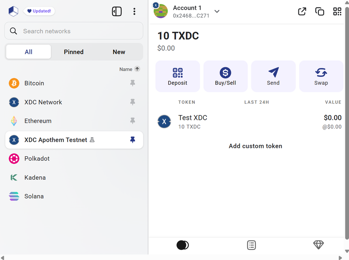Viewport: 349px width, 260px height.
Task: Select the Solana network
Action: pyautogui.click(x=34, y=196)
